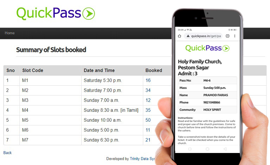Screen dimensions: 270x165
Task: Tap the Admit : 3 text on phone
Action: pyautogui.click(x=188, y=74)
